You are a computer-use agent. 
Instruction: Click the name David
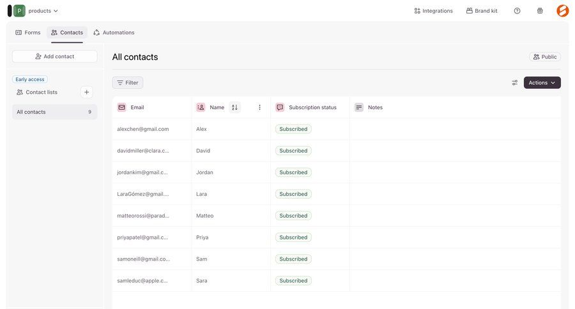coord(203,151)
